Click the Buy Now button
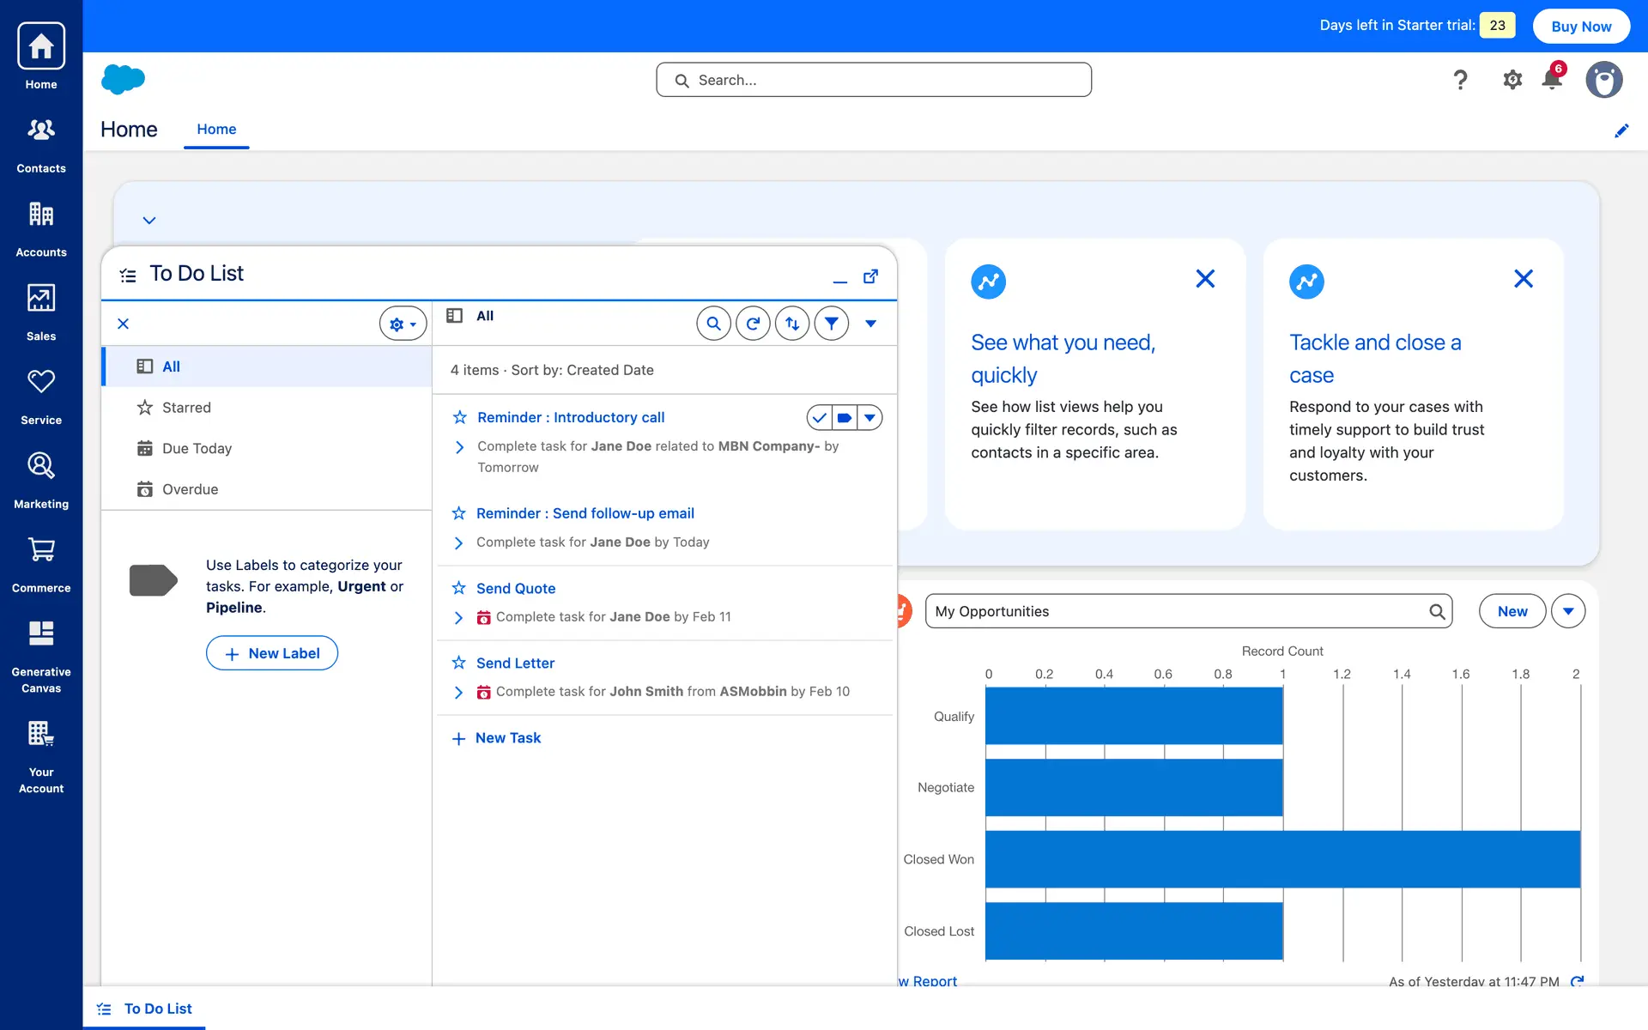The width and height of the screenshot is (1648, 1030). [1581, 26]
